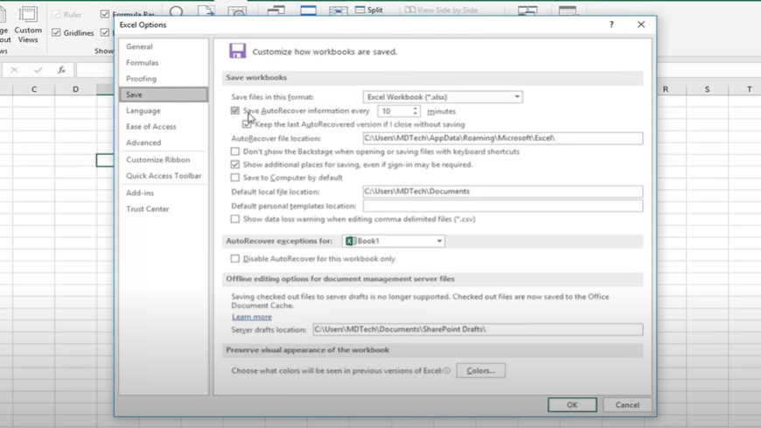
Task: Open the Add-ins category
Action: tap(140, 193)
